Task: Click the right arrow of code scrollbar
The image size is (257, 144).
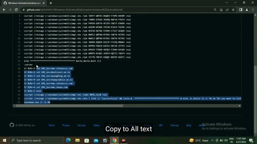Action: point(240,106)
